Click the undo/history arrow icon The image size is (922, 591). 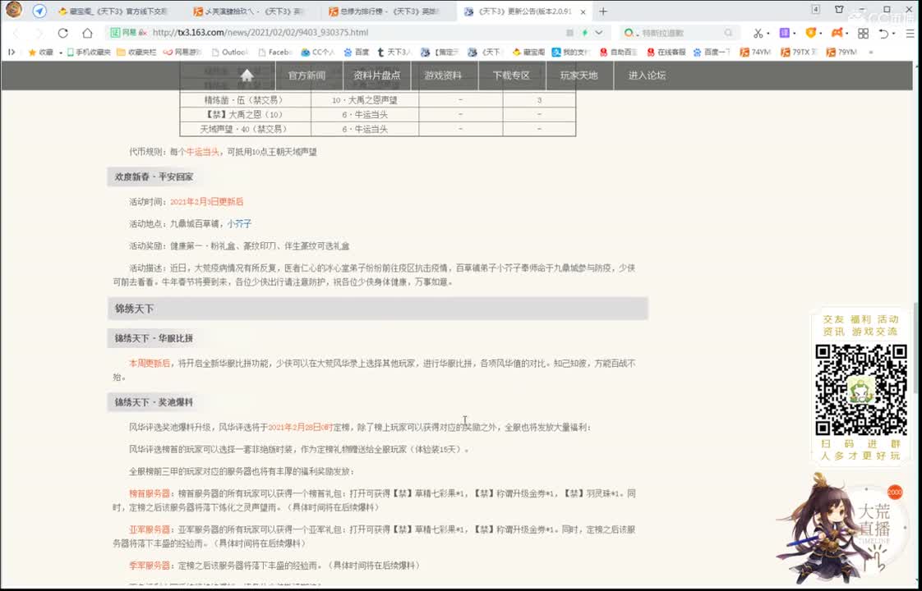coord(884,34)
